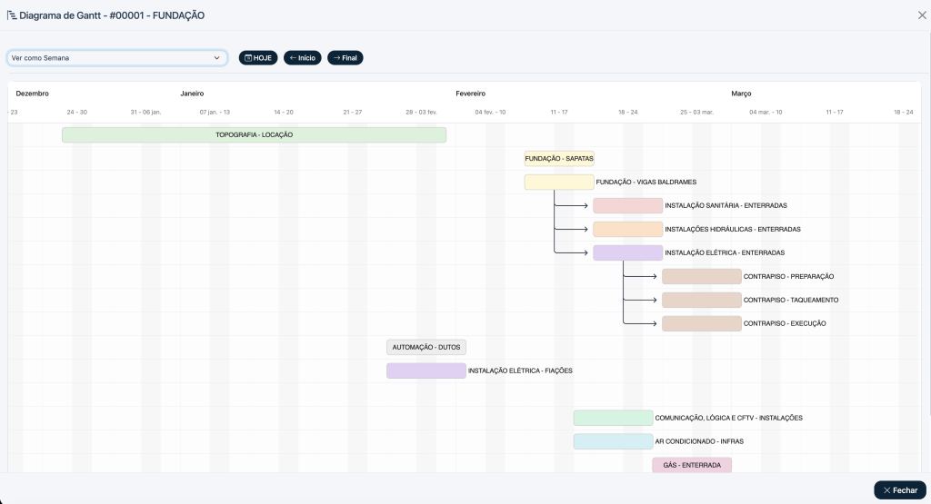
Task: Click the 'COMUNICAÇÃO, LÓGICA E CFTV - INSTALAÇÕES' label
Action: pyautogui.click(x=728, y=418)
